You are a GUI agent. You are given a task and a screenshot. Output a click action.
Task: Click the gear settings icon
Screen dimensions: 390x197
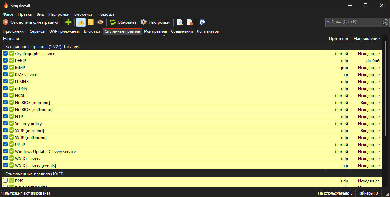coord(143,22)
